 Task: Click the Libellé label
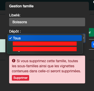pos(15,15)
